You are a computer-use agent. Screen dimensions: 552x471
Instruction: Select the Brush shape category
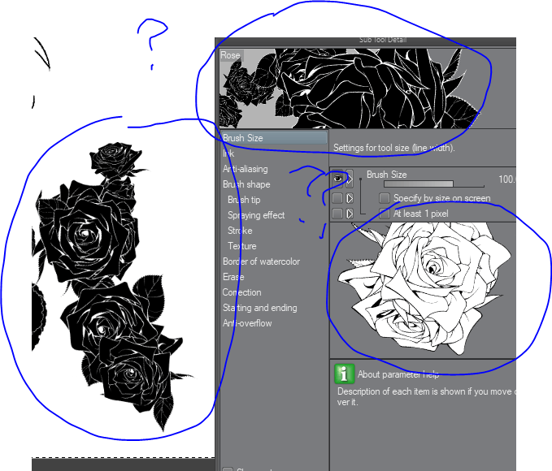246,184
